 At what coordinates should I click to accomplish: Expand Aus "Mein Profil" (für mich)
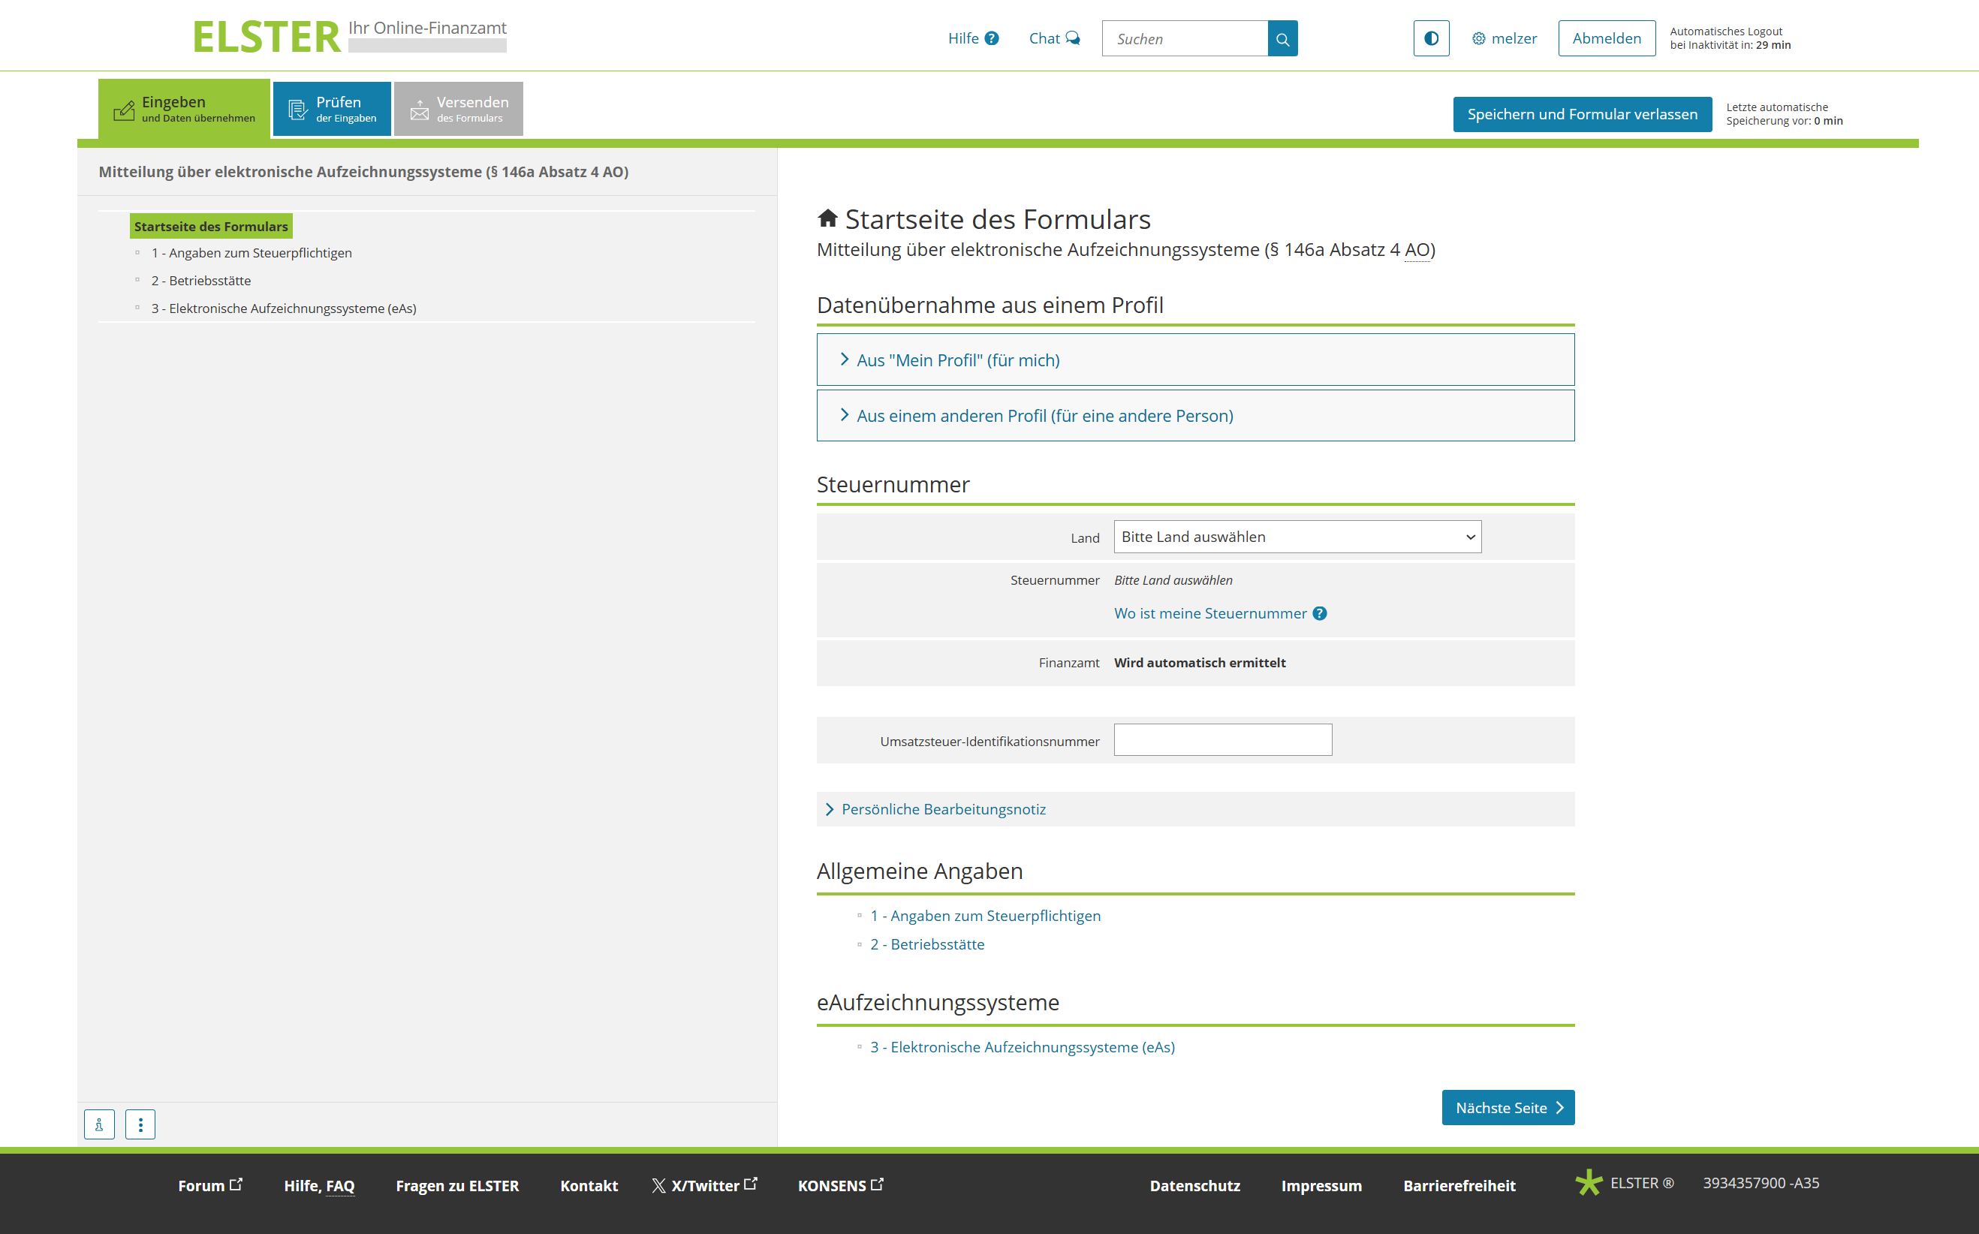pos(957,360)
